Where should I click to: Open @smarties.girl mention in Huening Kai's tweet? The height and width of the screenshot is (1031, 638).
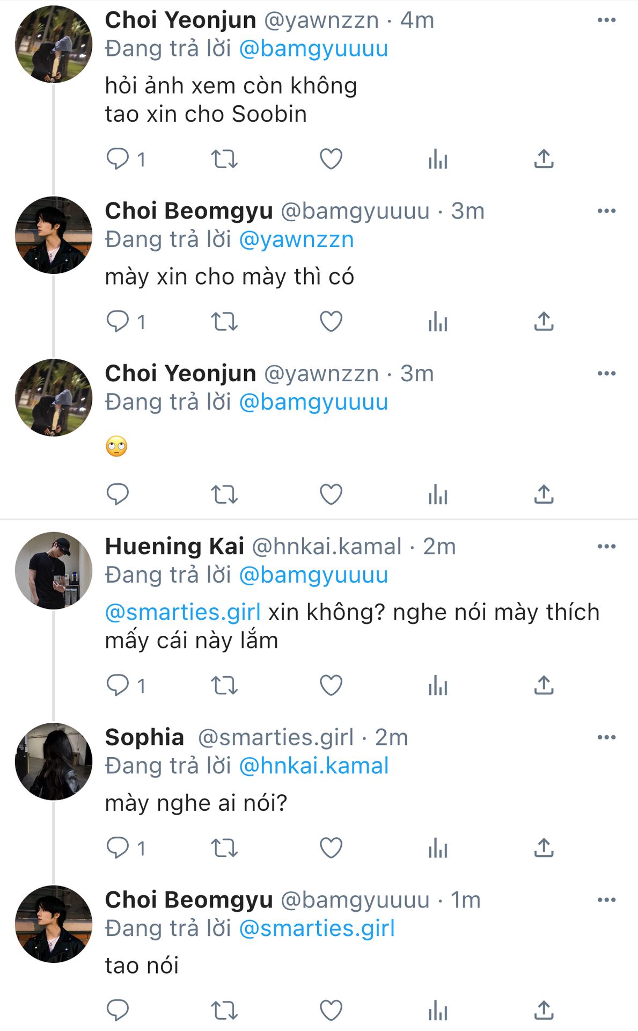[x=183, y=612]
